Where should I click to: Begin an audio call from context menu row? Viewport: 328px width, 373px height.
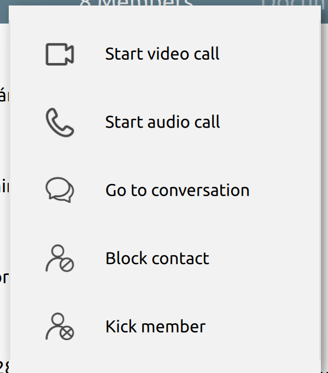click(x=166, y=122)
